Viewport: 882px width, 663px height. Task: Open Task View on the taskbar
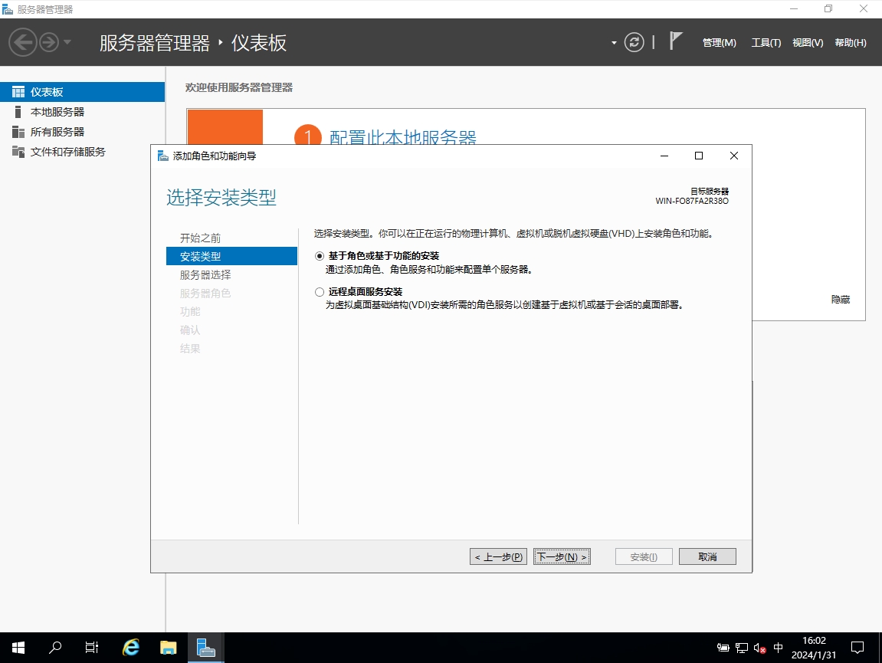pyautogui.click(x=92, y=648)
